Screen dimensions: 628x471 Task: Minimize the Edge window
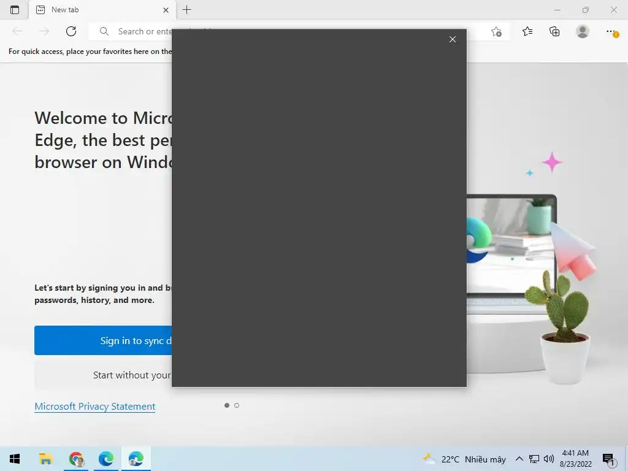tap(557, 10)
